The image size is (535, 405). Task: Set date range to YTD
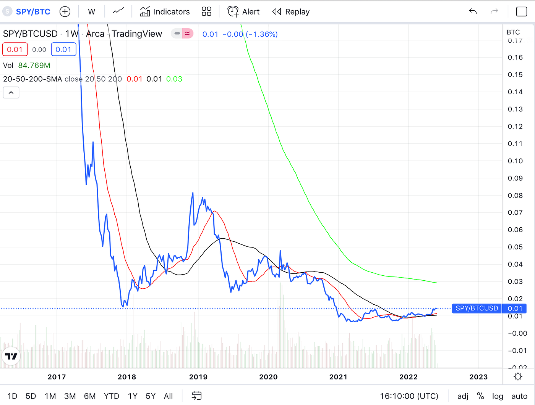112,396
